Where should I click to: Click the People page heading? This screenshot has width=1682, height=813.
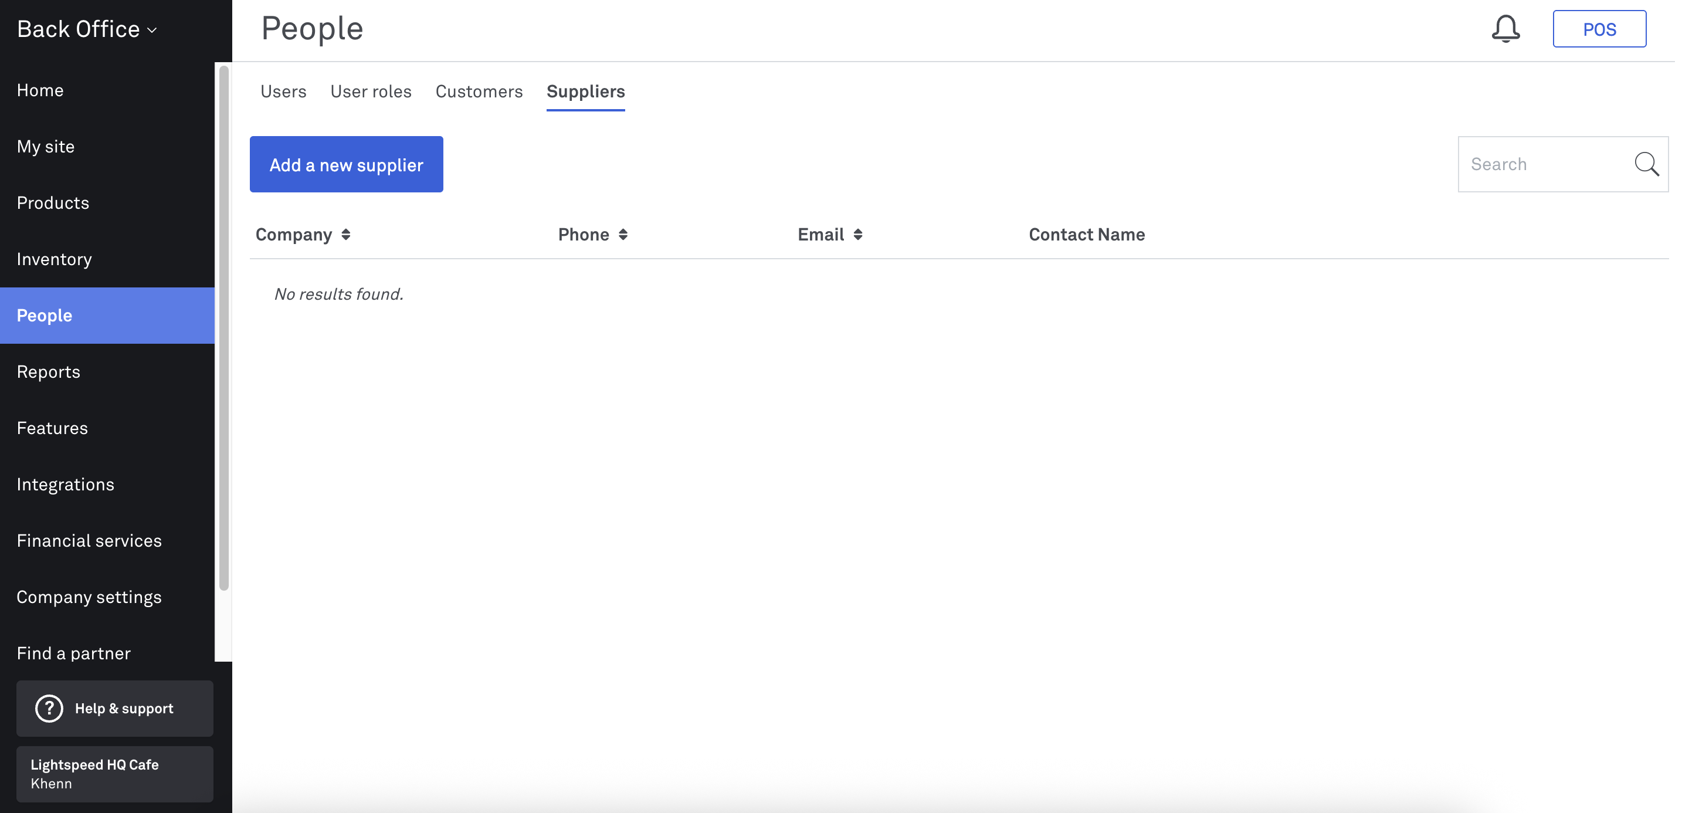pyautogui.click(x=312, y=29)
